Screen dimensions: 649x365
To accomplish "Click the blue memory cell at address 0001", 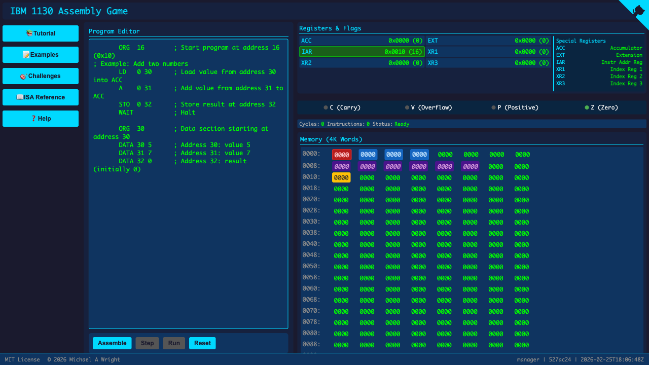I will (x=368, y=155).
